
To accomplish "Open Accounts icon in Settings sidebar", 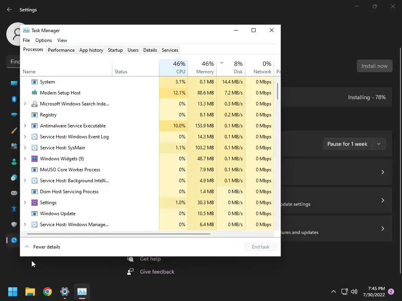I will 14,162.
